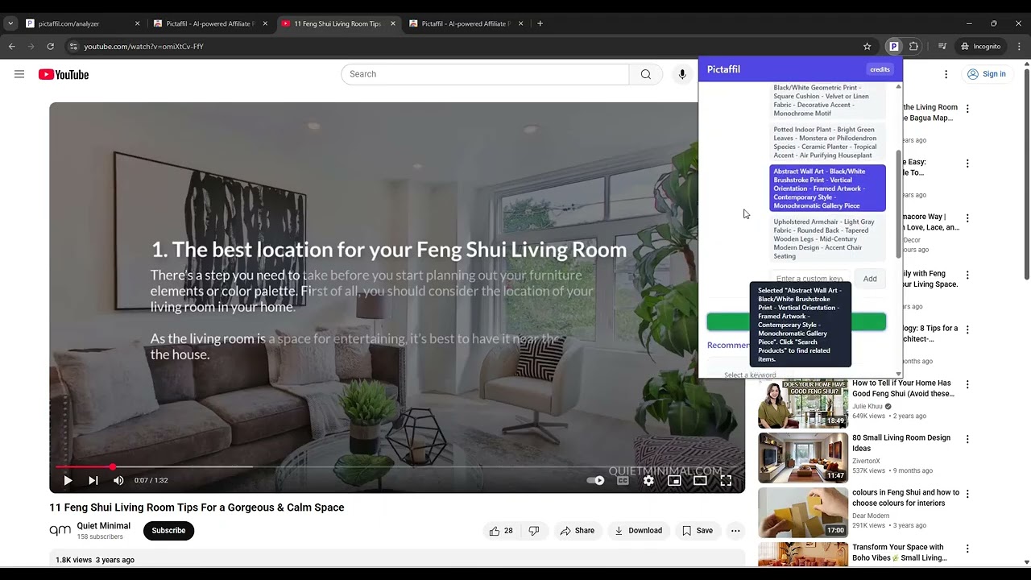Sign in to YouTube
This screenshot has height=580, width=1031.
pos(987,74)
